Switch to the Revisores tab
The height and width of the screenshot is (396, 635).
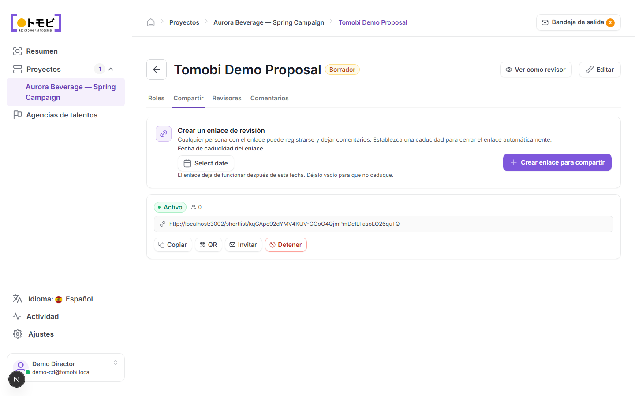[227, 98]
